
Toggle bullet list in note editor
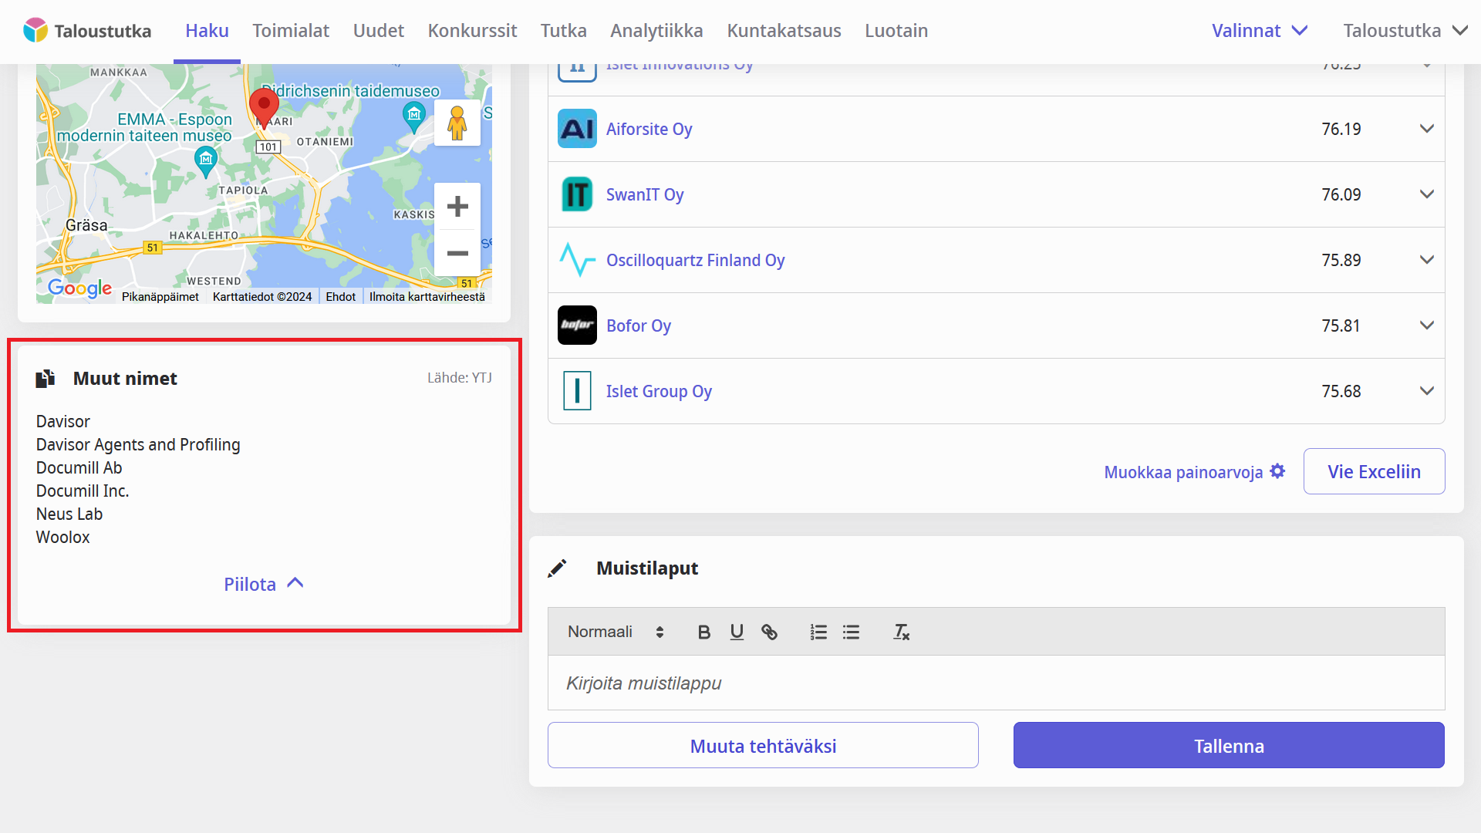tap(851, 632)
